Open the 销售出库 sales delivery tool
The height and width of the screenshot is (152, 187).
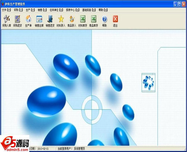(39, 21)
